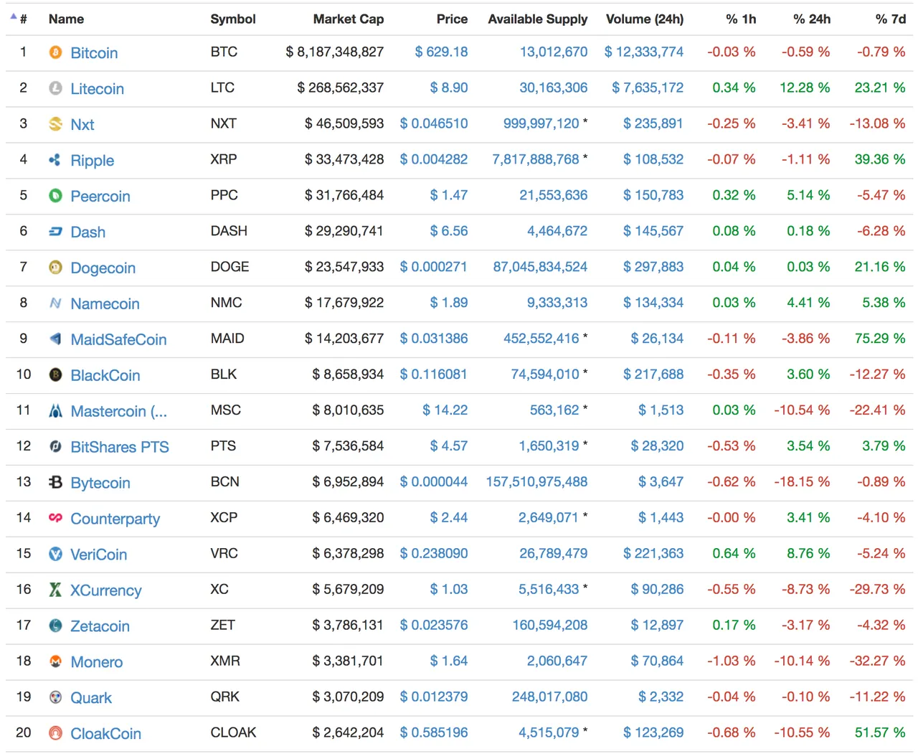
Task: Click the DASH symbol cell
Action: click(229, 231)
